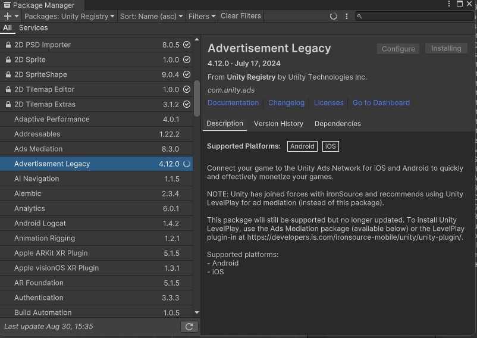Viewport: 477px width, 338px height.
Task: Click installed checkmark for 2D Sprite
Action: click(187, 60)
